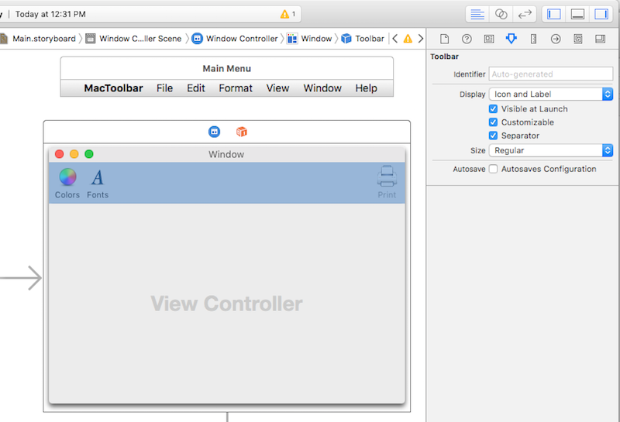Click the red close button of Window

pos(60,154)
